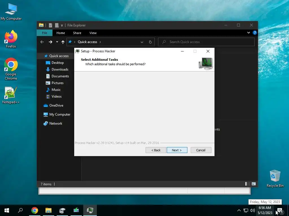Navigate forward in File Explorer
This screenshot has width=289, height=216.
(x=50, y=42)
